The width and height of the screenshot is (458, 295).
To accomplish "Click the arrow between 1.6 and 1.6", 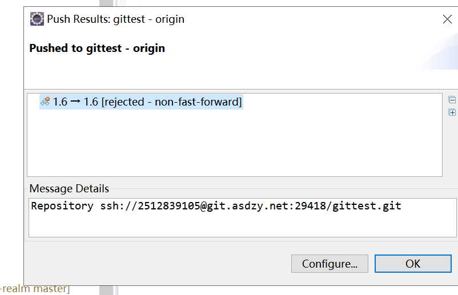I will click(75, 102).
